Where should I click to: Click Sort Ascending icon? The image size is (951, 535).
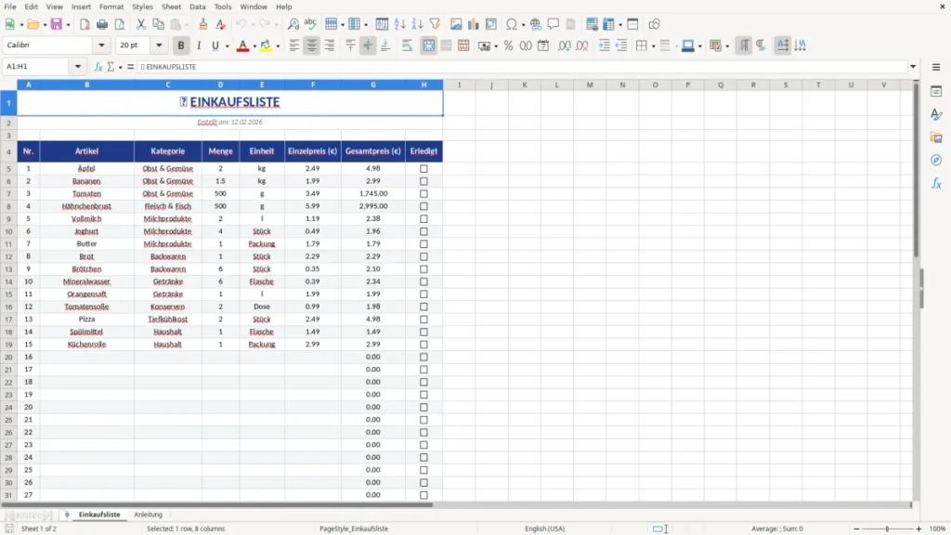tap(399, 24)
